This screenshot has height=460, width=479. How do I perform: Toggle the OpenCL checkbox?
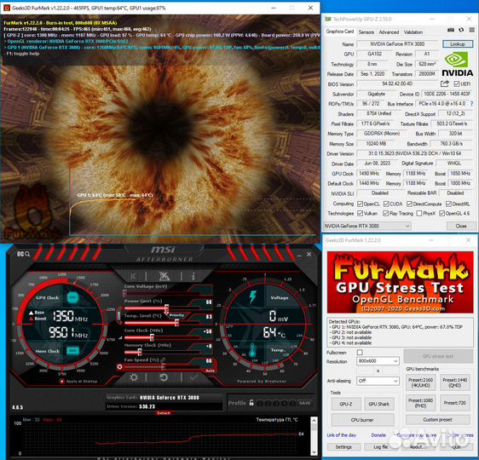click(361, 204)
